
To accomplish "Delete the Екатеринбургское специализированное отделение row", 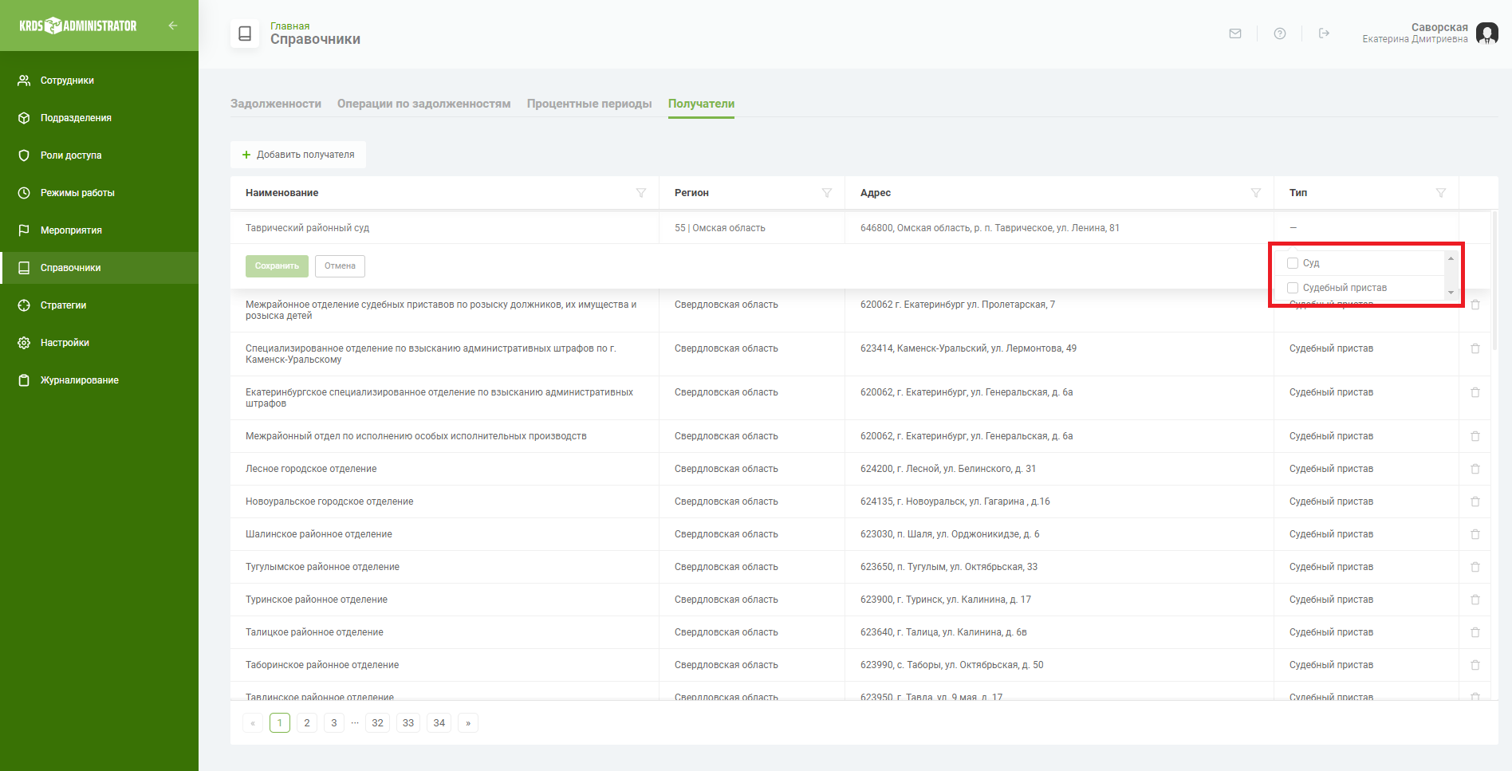I will (1475, 392).
